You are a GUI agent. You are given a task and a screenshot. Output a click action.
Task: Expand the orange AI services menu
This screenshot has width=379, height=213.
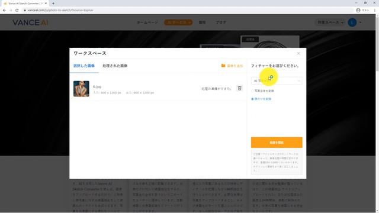click(x=178, y=22)
